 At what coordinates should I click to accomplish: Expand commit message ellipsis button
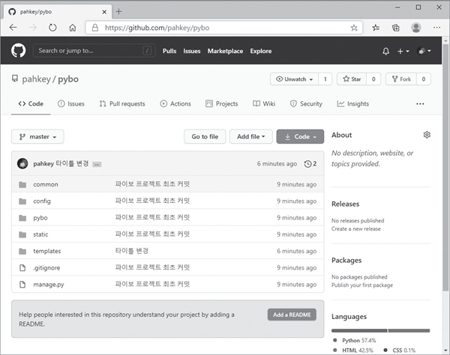pos(97,165)
